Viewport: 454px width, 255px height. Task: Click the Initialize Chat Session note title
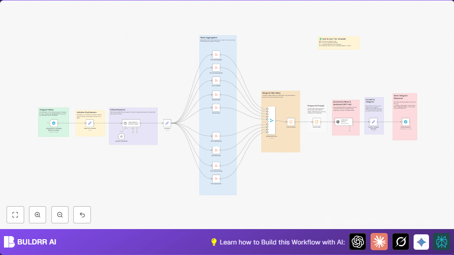coord(86,112)
